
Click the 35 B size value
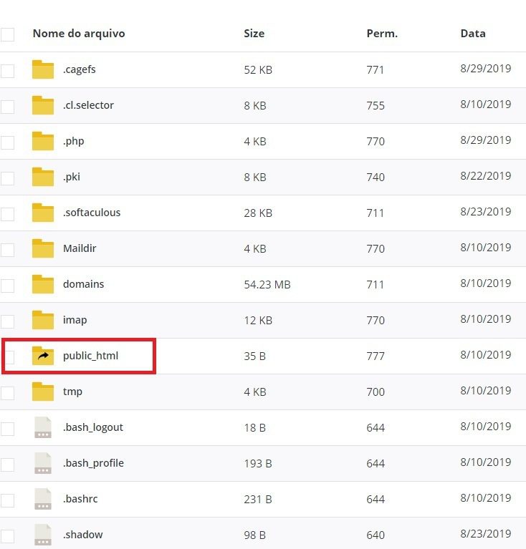pos(255,356)
